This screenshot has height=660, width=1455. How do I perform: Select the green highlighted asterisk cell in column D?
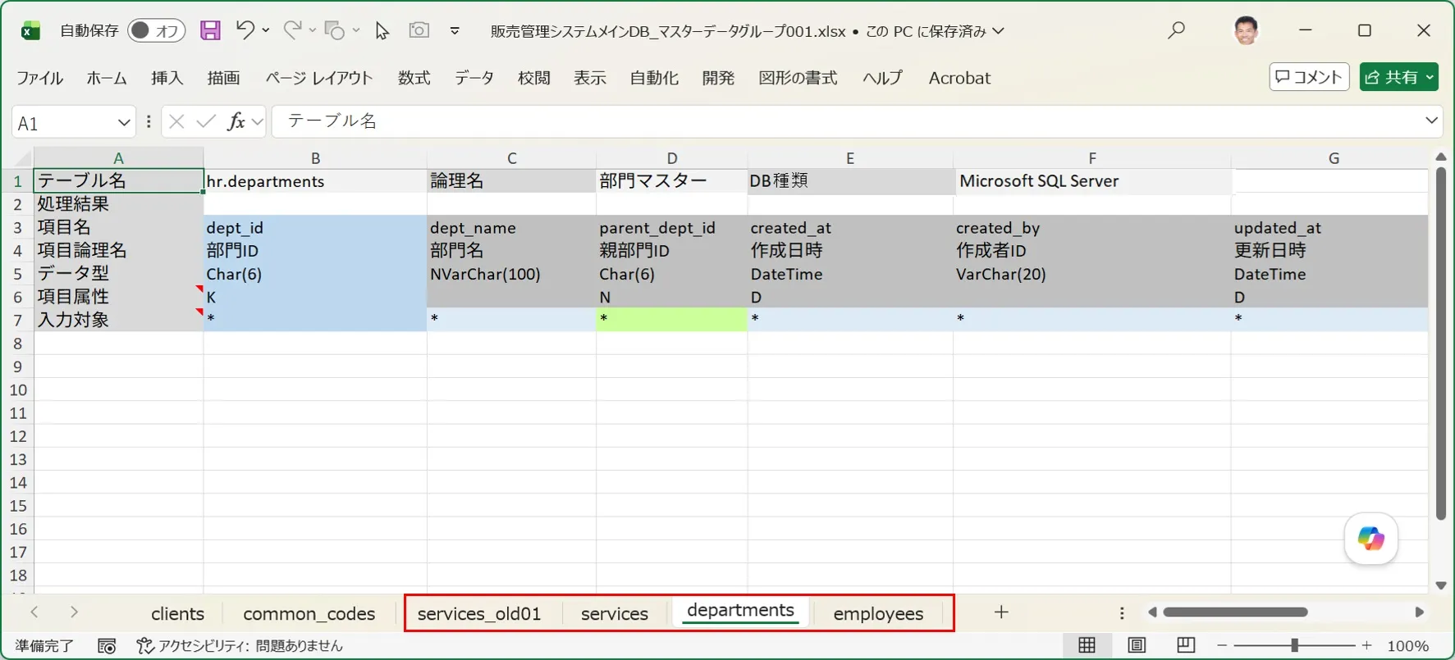(x=672, y=320)
